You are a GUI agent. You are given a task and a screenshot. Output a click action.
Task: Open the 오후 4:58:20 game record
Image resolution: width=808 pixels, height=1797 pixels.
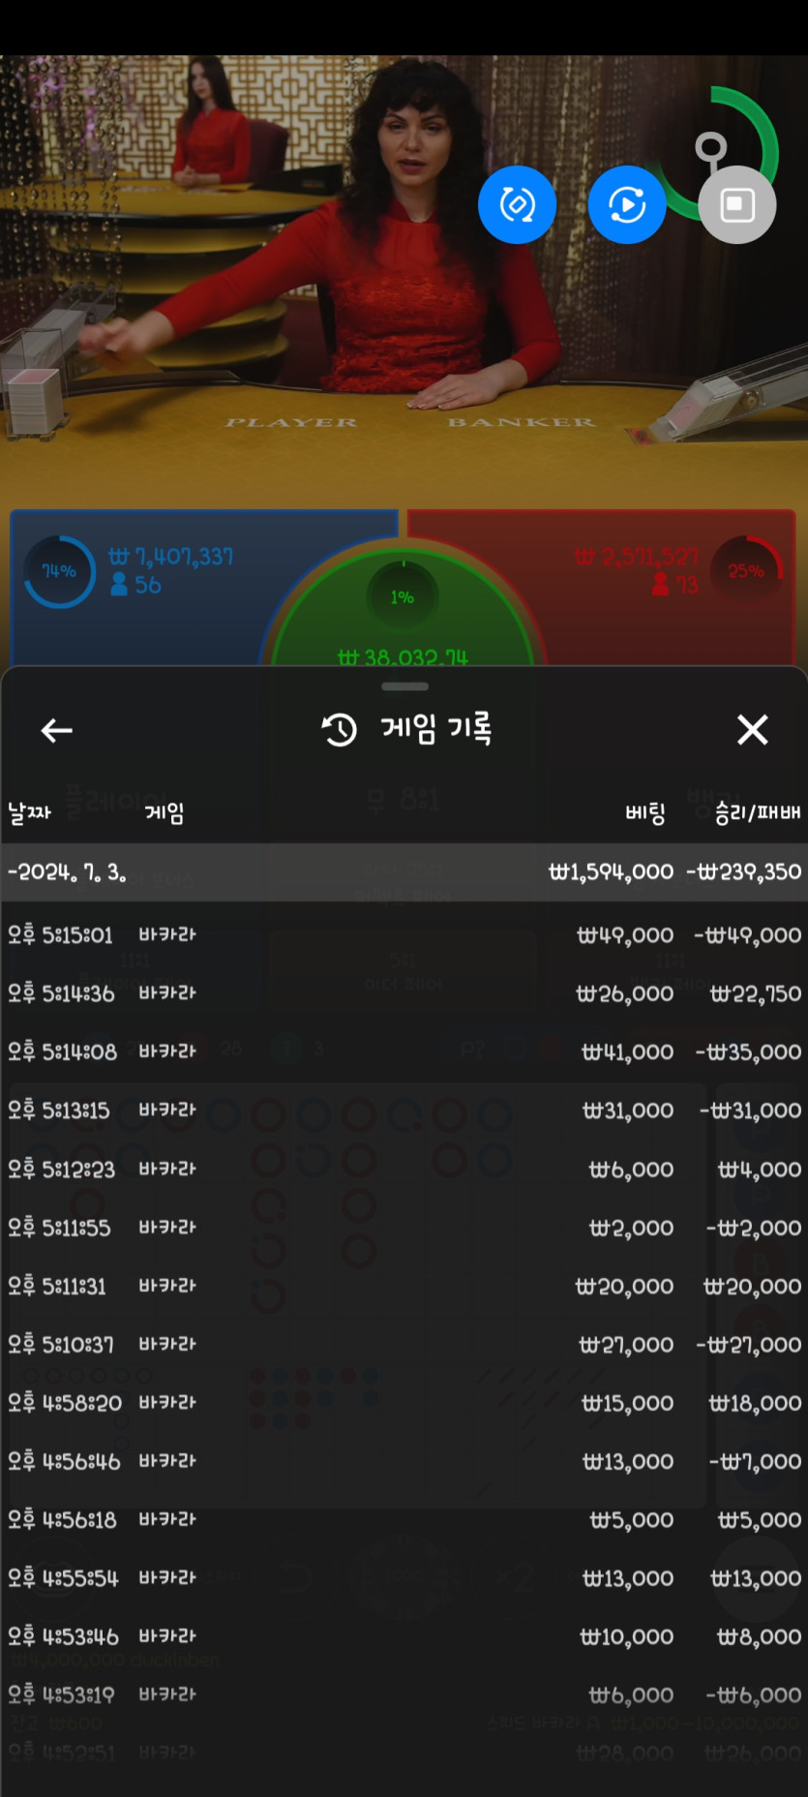404,1403
